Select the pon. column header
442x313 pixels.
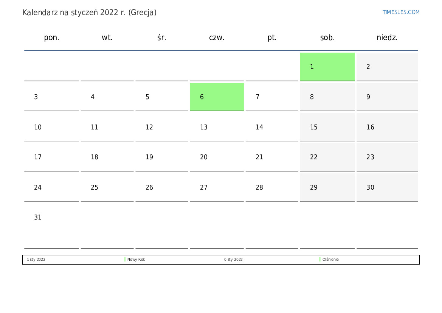(51, 37)
